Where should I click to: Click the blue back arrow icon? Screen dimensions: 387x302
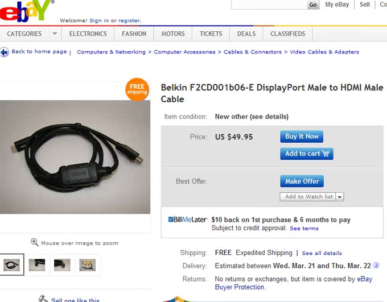click(x=5, y=52)
